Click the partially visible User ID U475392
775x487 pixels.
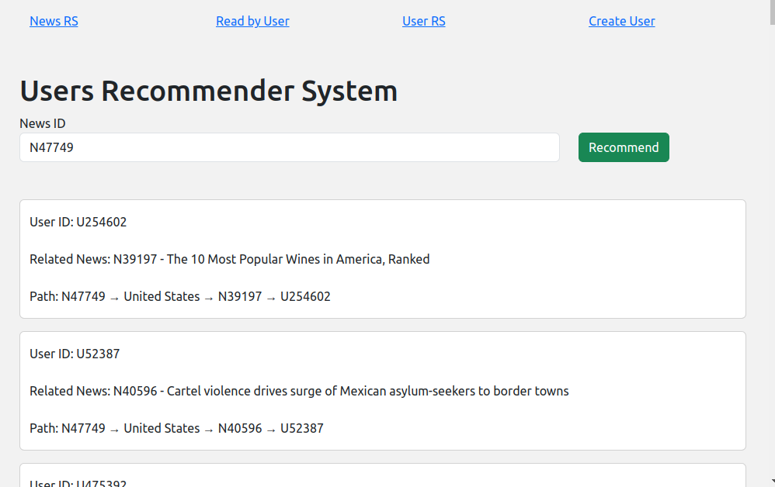pyautogui.click(x=78, y=483)
